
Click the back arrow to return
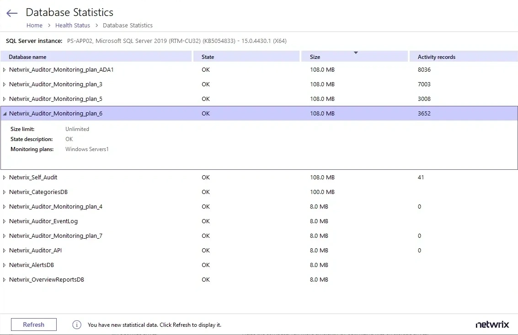[11, 13]
